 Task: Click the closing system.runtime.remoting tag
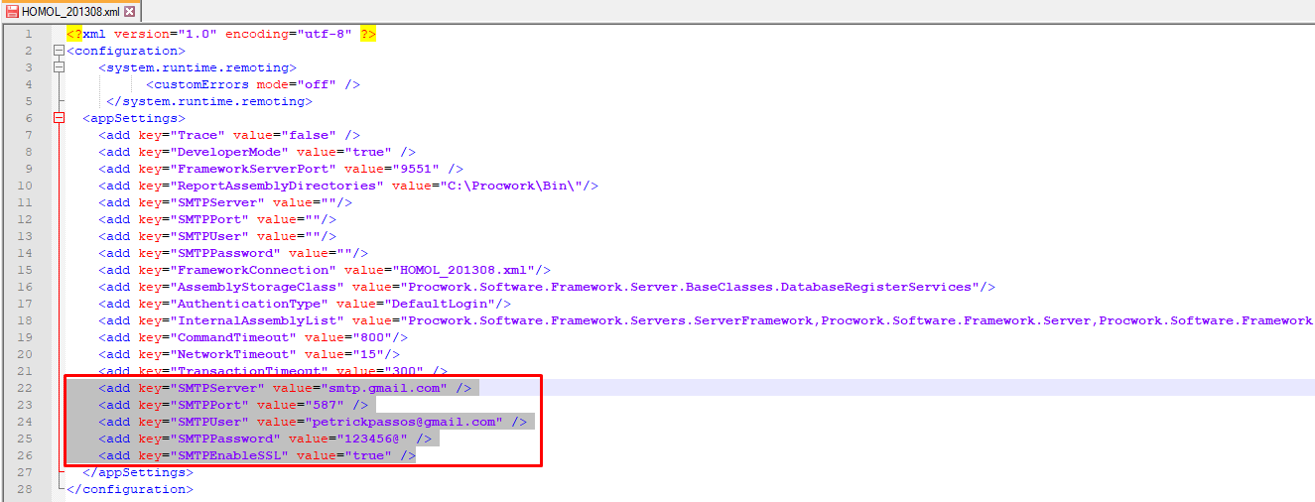point(209,101)
